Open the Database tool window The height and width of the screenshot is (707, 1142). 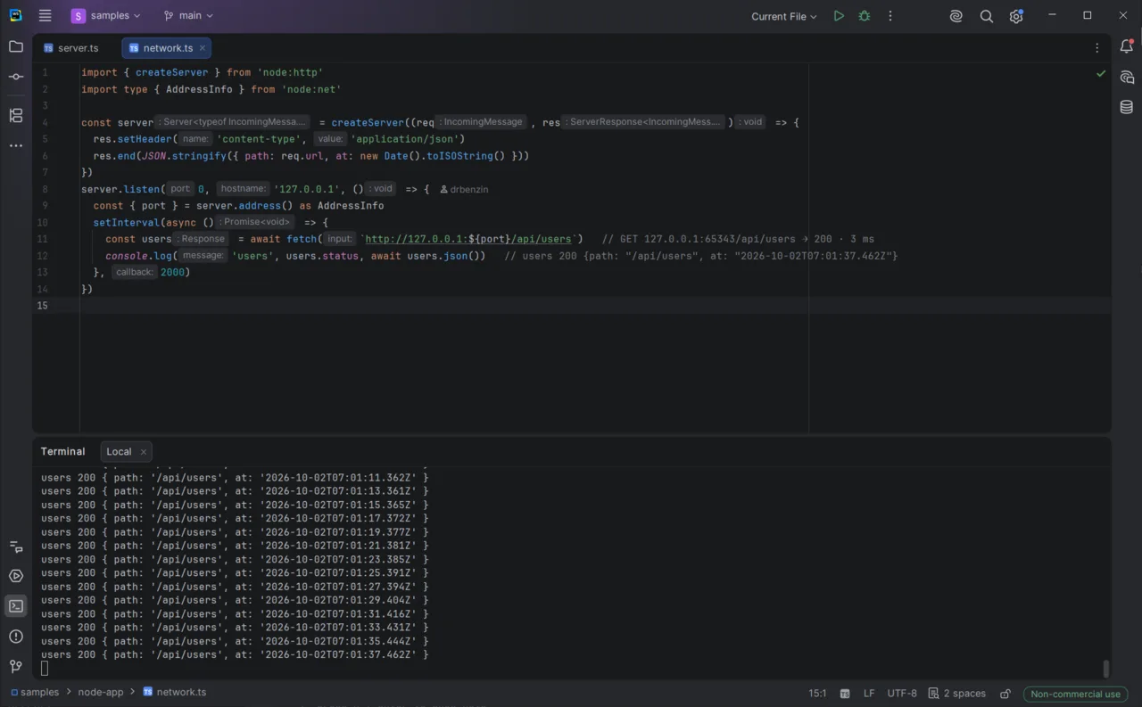1126,107
